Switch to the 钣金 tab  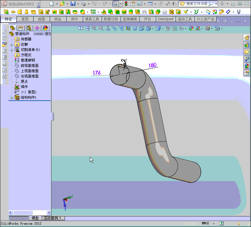(58, 19)
